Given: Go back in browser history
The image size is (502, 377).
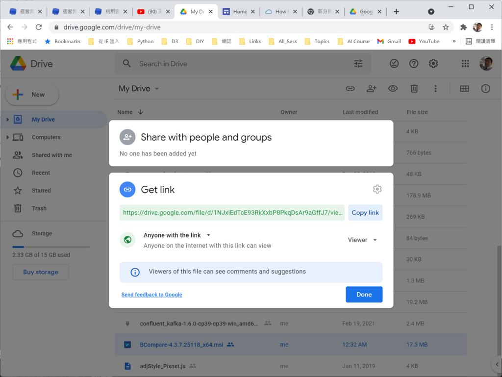Looking at the screenshot, I should (10, 27).
